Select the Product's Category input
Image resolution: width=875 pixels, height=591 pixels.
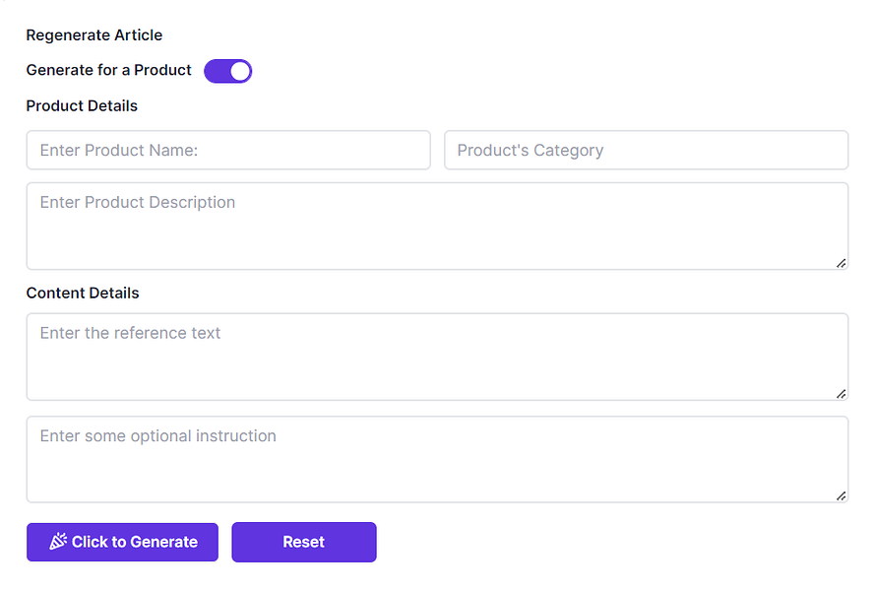pyautogui.click(x=646, y=151)
